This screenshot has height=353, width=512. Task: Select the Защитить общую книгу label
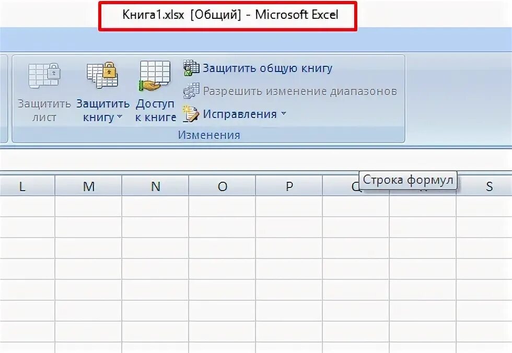pos(267,68)
